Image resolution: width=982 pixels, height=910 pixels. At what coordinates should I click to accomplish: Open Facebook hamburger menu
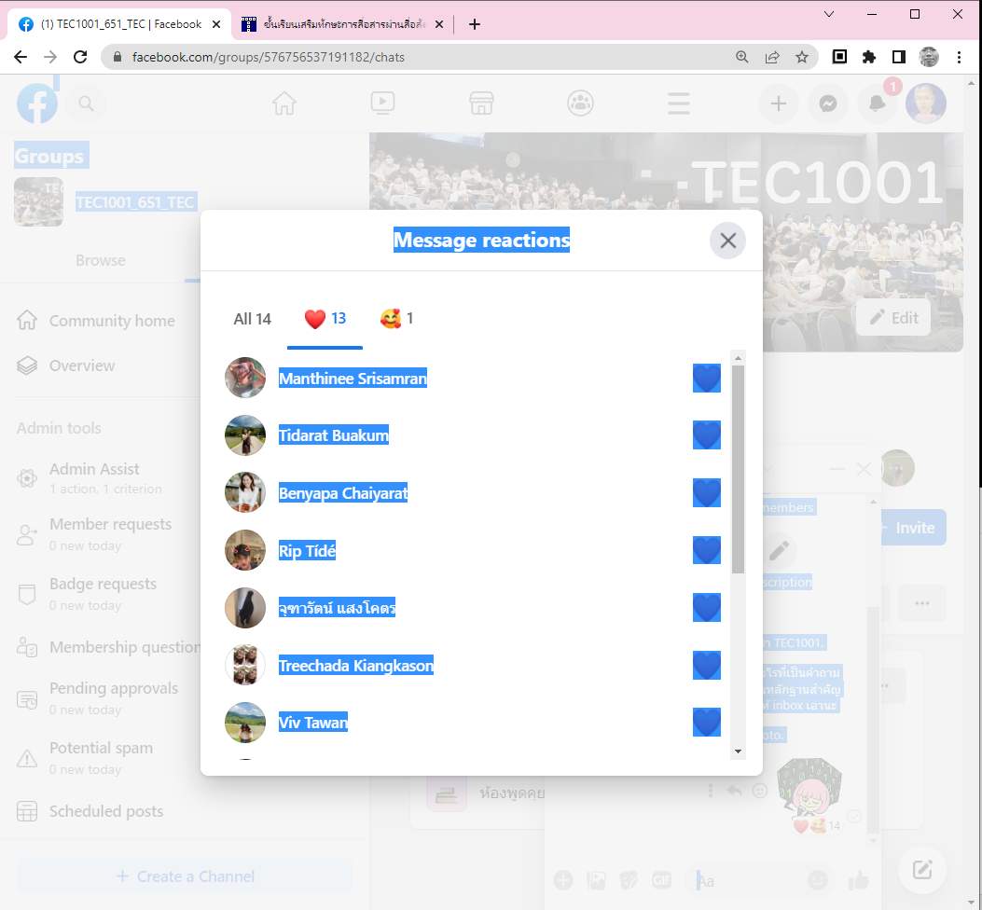pos(679,103)
